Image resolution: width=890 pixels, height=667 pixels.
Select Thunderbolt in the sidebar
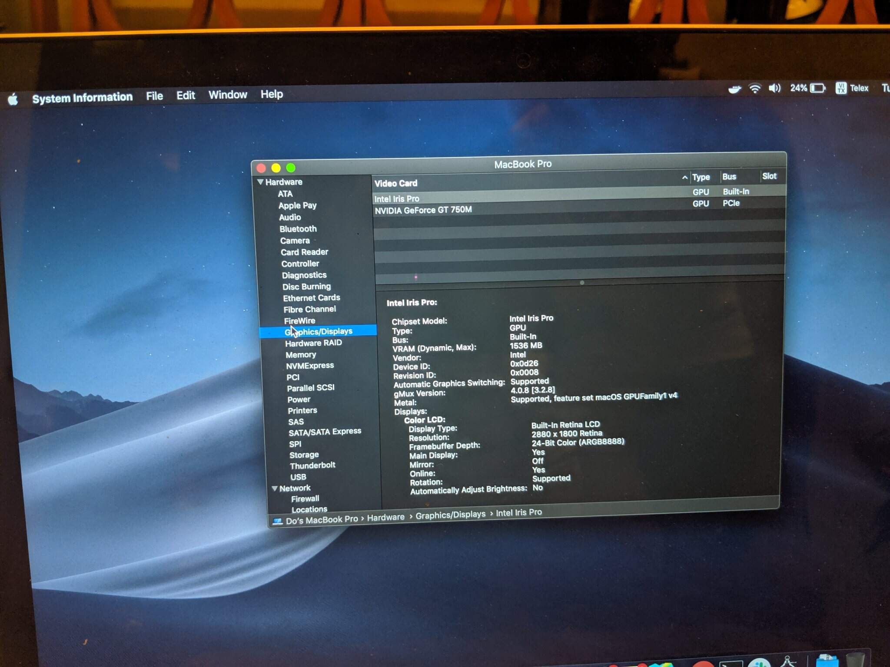312,465
